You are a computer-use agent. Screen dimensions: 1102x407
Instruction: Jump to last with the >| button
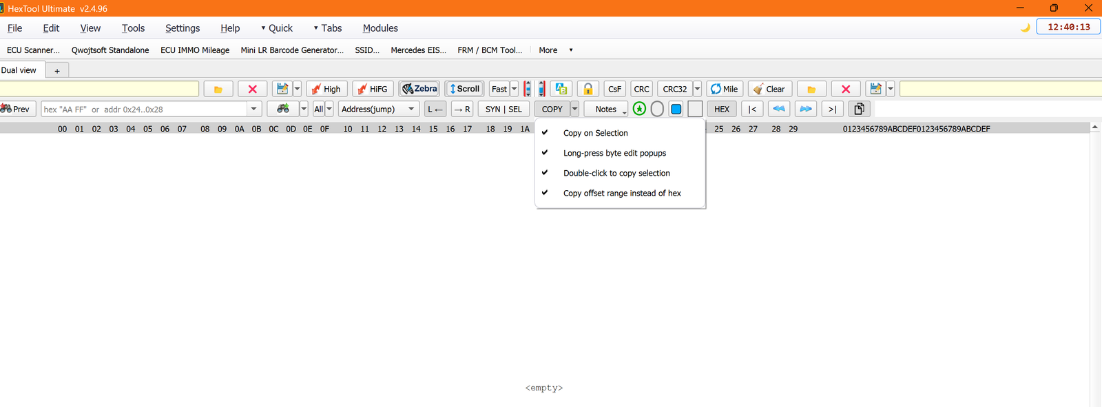click(x=833, y=109)
